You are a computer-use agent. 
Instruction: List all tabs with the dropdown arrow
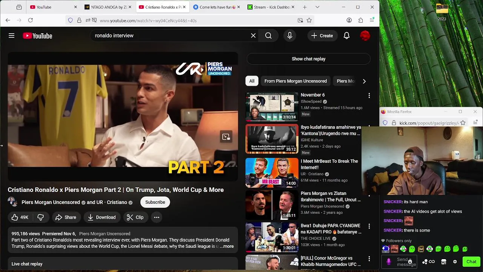[317, 7]
